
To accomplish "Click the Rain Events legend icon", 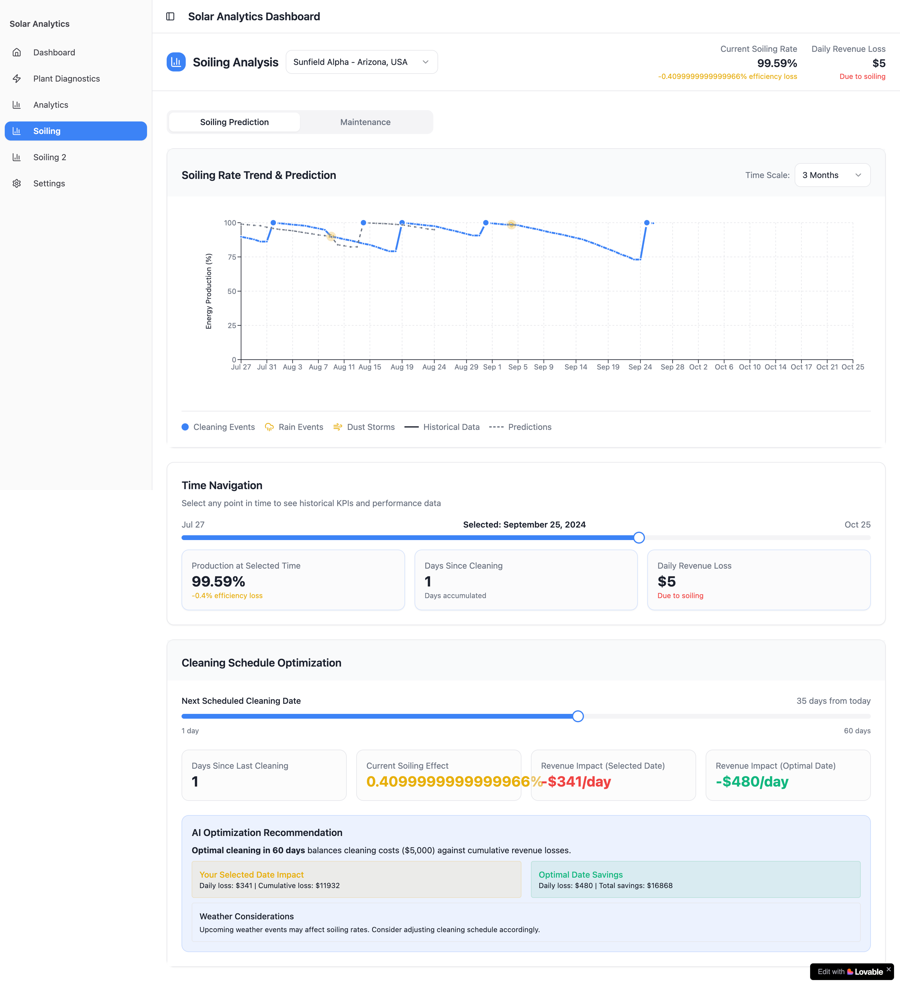I will 269,427.
